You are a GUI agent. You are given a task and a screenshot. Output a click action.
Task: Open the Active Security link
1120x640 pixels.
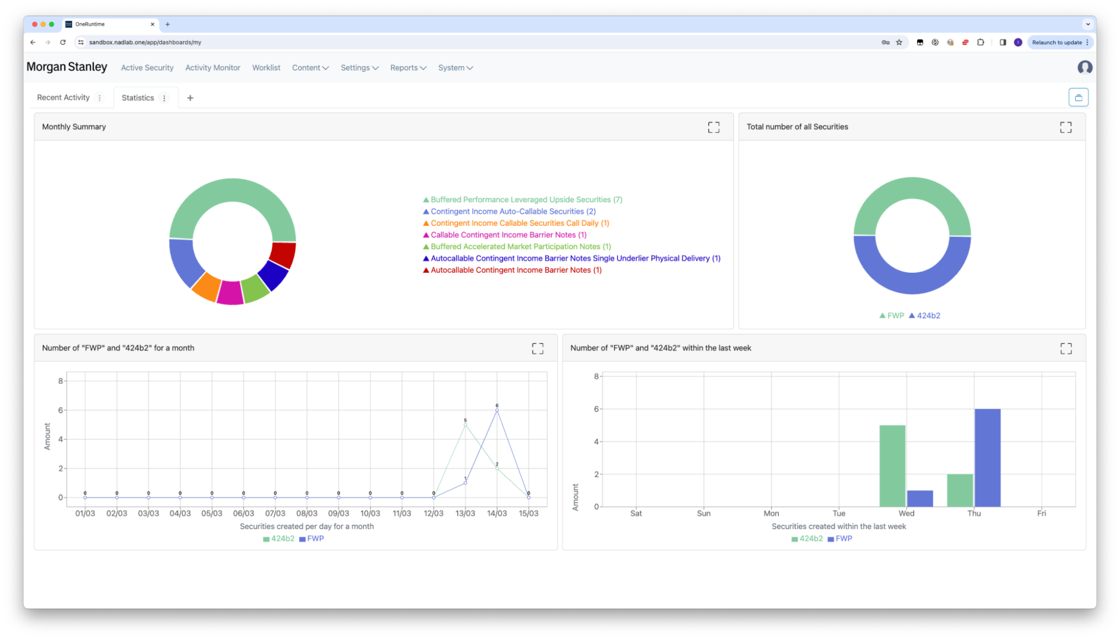coord(147,68)
